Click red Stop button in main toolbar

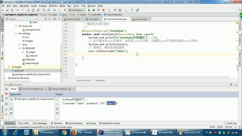coord(104,10)
